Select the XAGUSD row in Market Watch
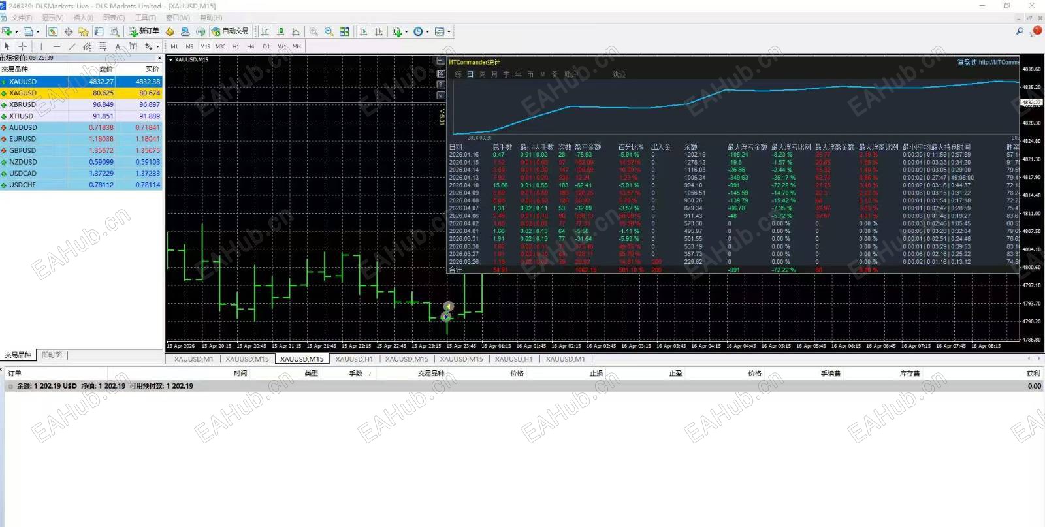Screen dimensions: 1045x527 point(81,93)
